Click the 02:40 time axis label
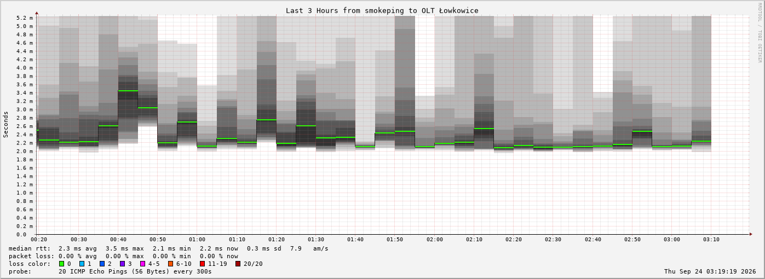Screen dimensions: 765x279 click(x=593, y=240)
